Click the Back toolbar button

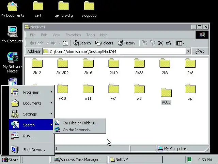pos(36,43)
